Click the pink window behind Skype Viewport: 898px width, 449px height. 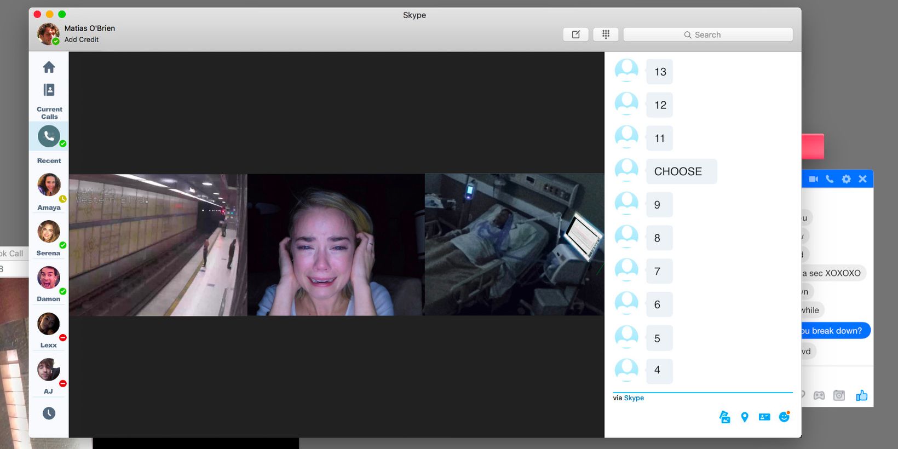[x=813, y=146]
